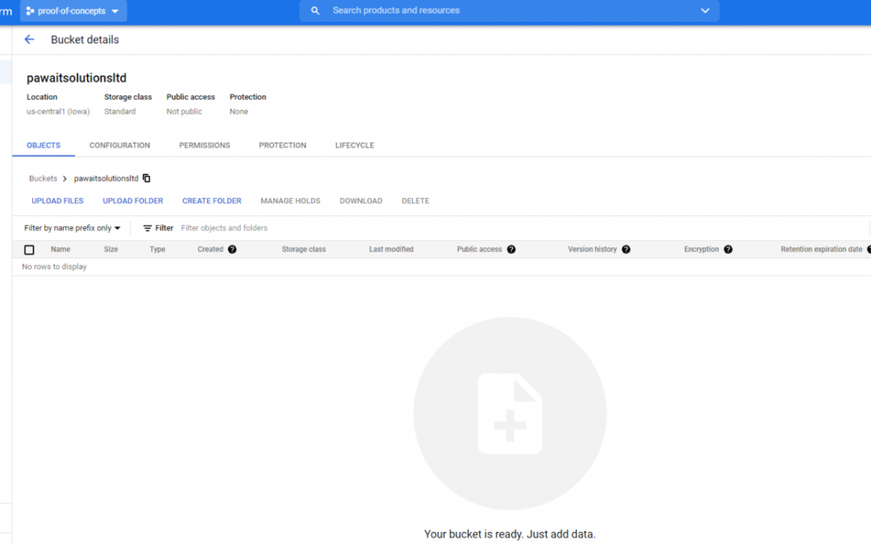The image size is (871, 544).
Task: Sort by the Name column header
Action: click(x=60, y=249)
